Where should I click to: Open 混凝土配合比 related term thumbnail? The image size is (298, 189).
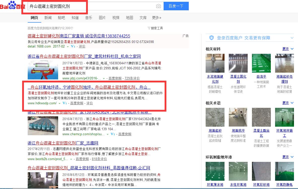pos(261,117)
